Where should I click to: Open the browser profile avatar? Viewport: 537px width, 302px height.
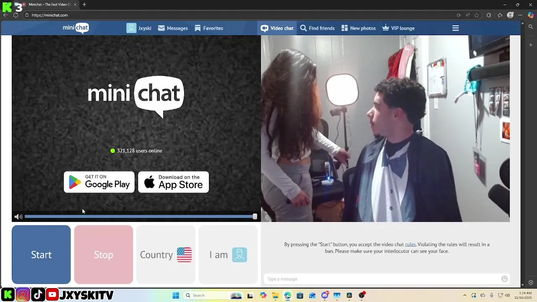(x=510, y=15)
